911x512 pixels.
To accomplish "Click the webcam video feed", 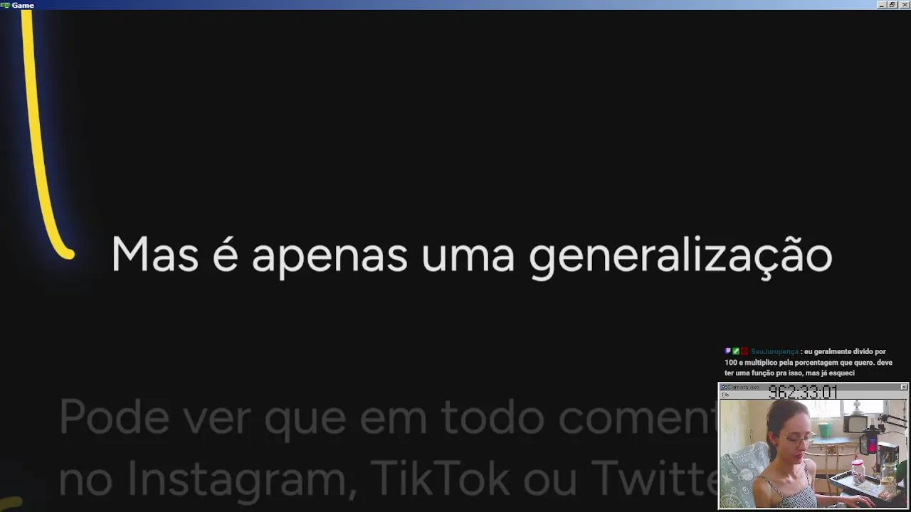I will tap(813, 453).
